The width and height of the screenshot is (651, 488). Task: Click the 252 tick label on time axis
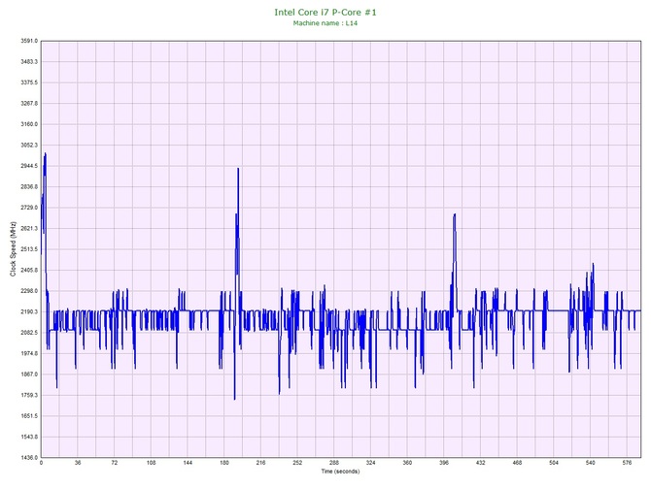(297, 463)
